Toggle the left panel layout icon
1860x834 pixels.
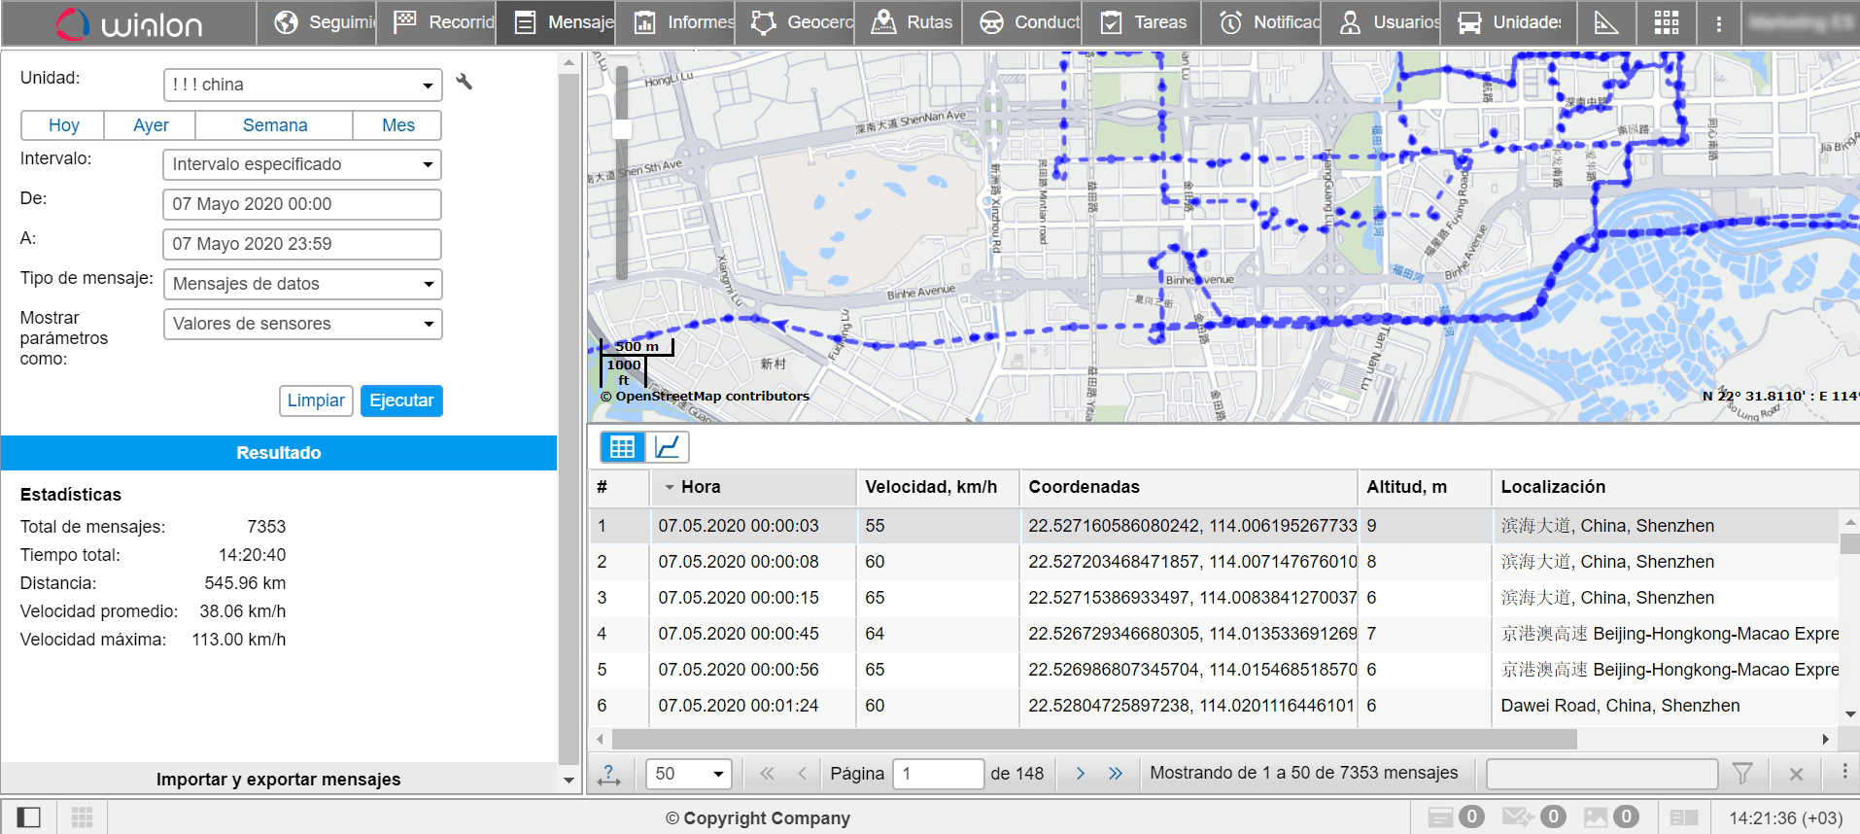point(29,817)
